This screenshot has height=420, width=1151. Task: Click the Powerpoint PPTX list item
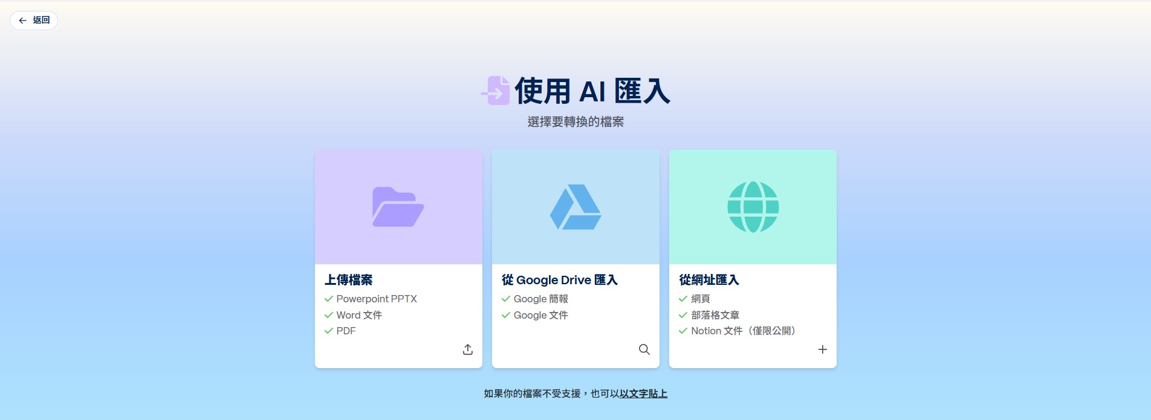(x=376, y=299)
